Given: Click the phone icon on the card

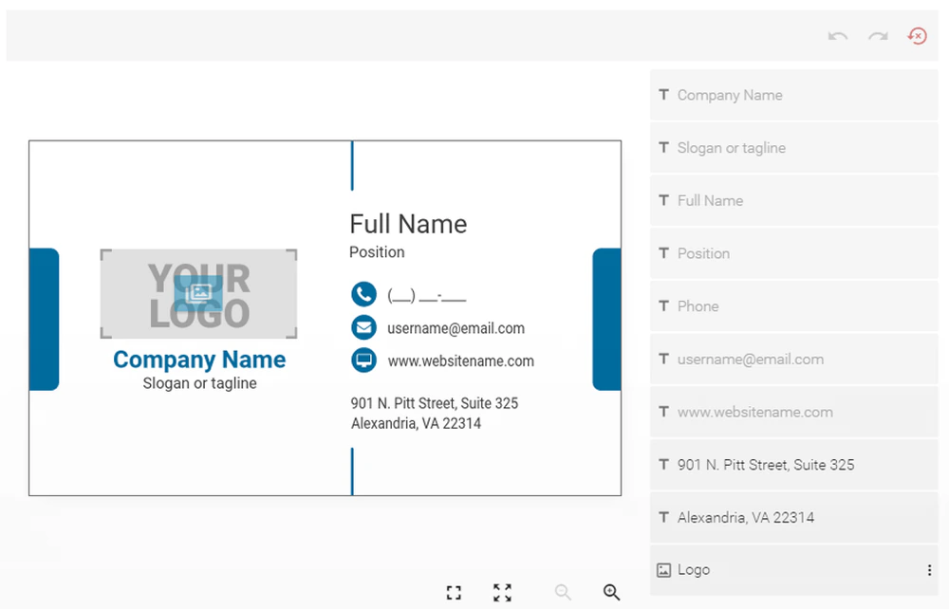Looking at the screenshot, I should pyautogui.click(x=363, y=294).
